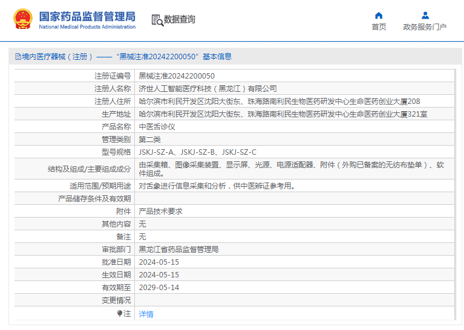Click the 附件 label
The image size is (464, 330).
123,212
